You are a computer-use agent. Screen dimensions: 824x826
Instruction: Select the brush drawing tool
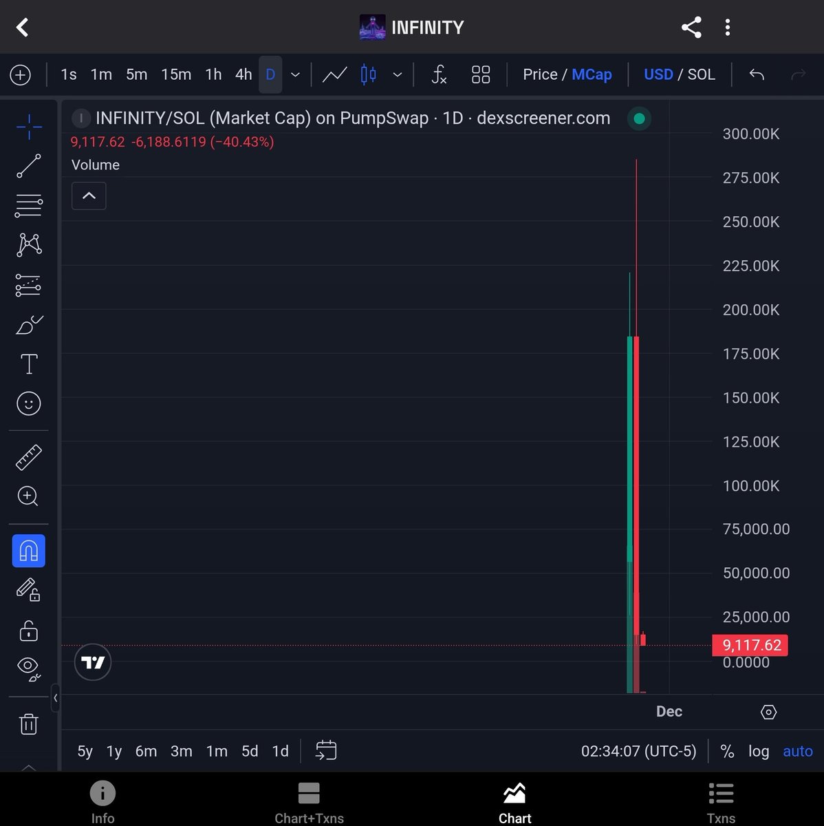coord(29,324)
